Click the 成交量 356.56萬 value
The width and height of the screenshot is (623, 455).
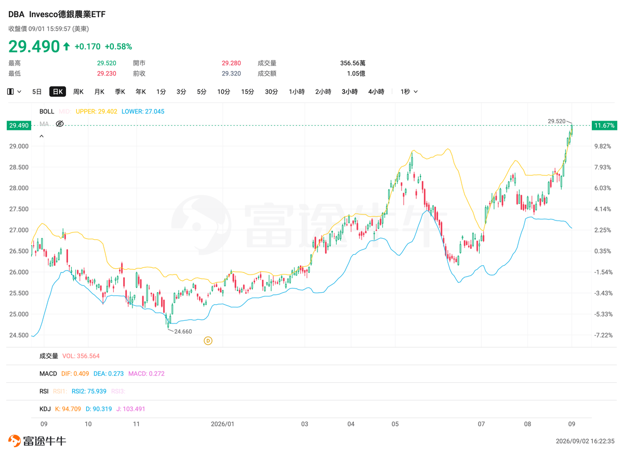353,63
